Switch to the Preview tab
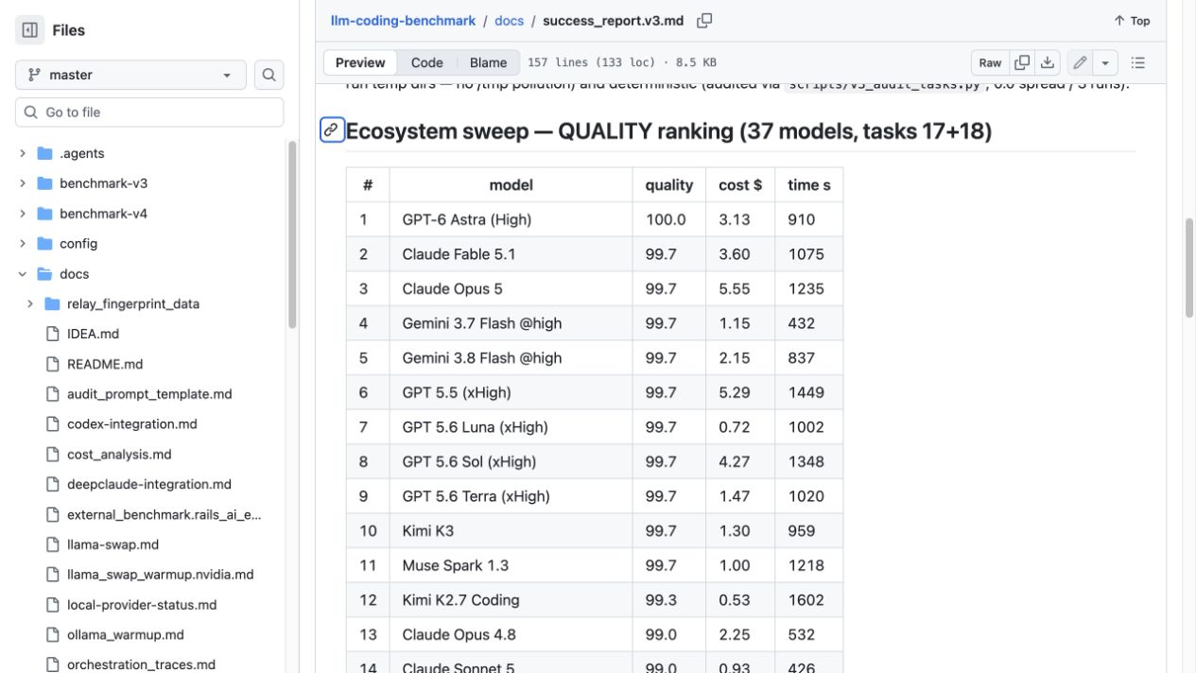1196x673 pixels. [360, 62]
